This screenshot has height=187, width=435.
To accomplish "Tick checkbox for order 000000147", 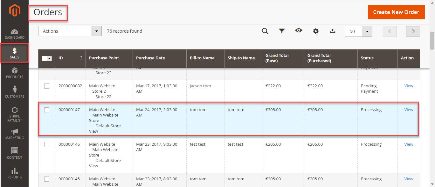I will pyautogui.click(x=47, y=110).
